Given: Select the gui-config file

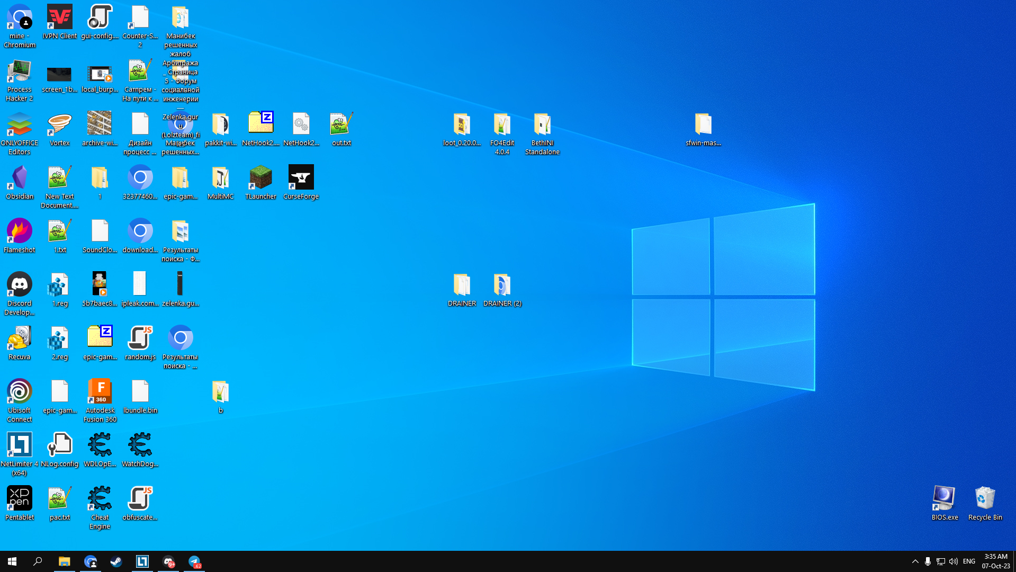Looking at the screenshot, I should pos(100,23).
